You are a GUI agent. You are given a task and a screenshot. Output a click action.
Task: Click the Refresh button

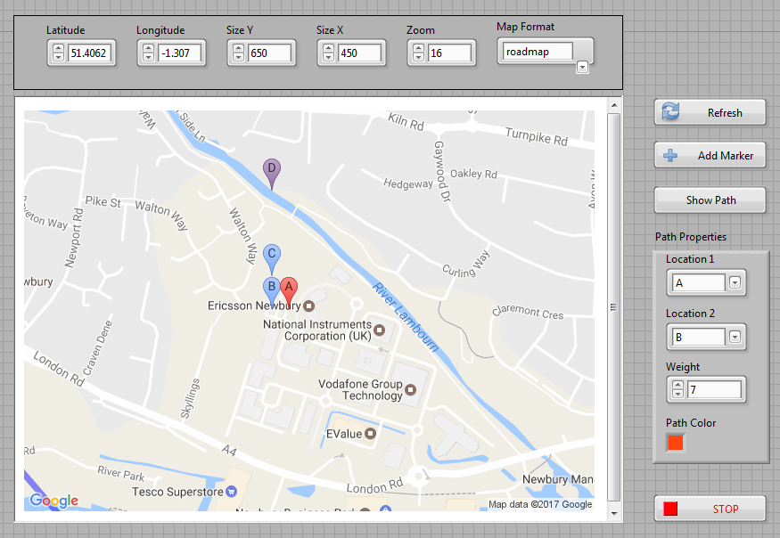click(710, 112)
